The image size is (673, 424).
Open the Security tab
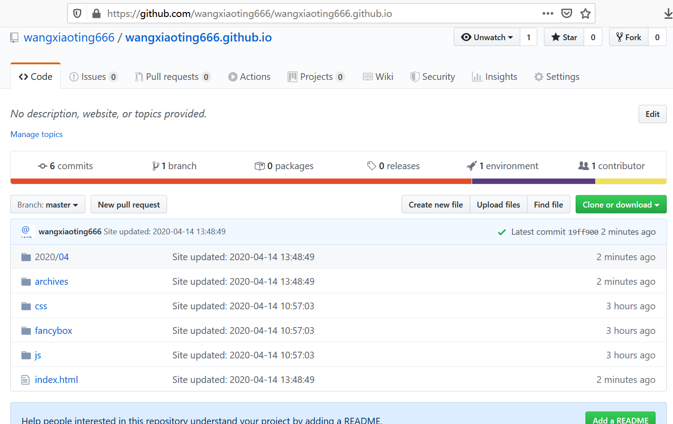pyautogui.click(x=432, y=77)
